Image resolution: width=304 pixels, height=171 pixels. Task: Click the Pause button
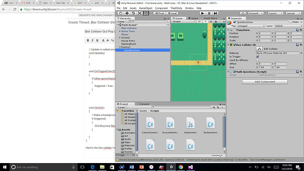[x=209, y=13]
